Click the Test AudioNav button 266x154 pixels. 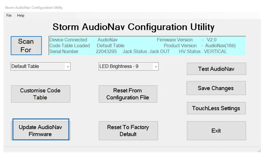pyautogui.click(x=216, y=69)
